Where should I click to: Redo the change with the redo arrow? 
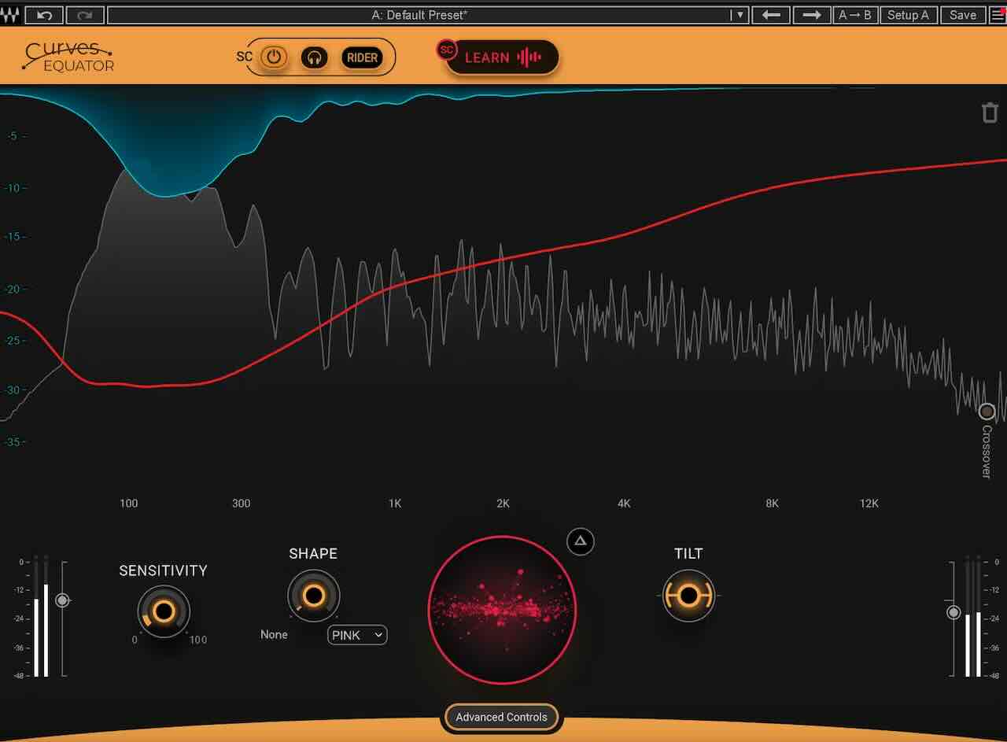point(85,15)
